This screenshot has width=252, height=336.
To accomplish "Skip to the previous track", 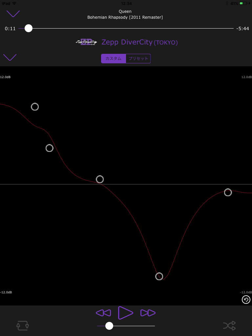I will pos(103,313).
